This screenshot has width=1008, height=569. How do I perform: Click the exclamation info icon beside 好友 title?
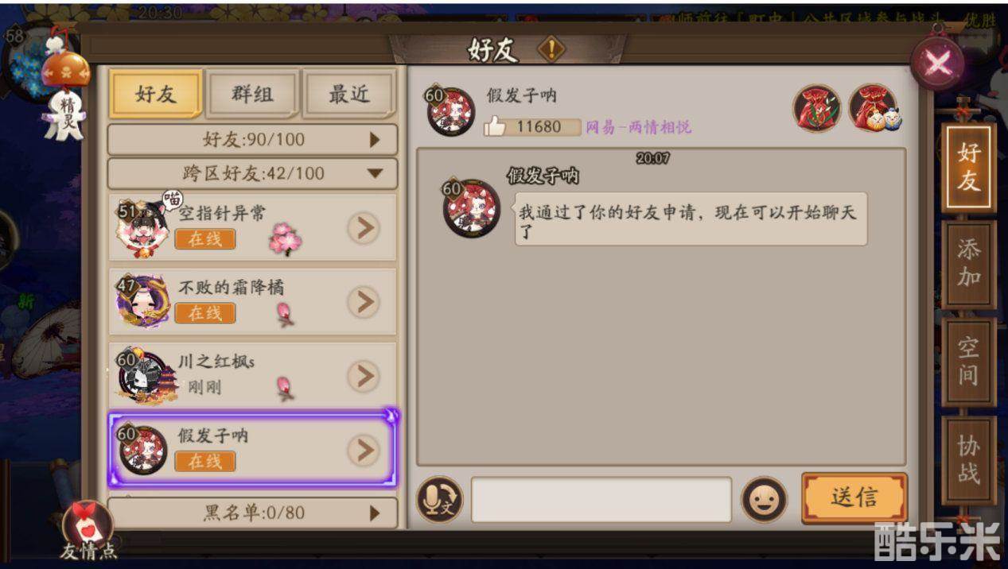[551, 50]
